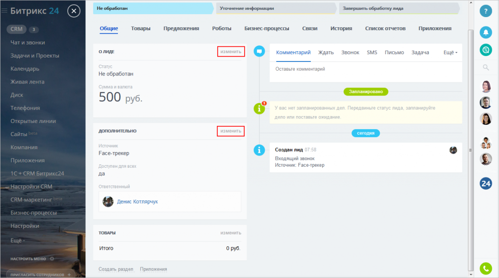Viewport: 499px width, 278px height.
Task: Open bearded man avatar in right sidebar
Action: tap(486, 159)
